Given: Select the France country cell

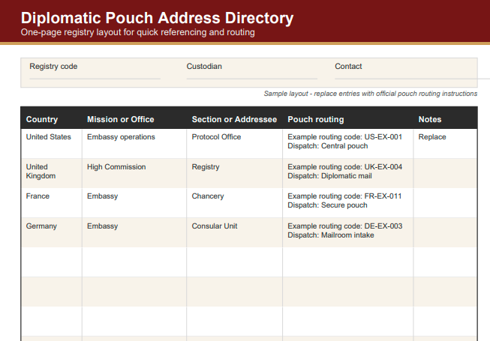Looking at the screenshot, I should 52,203.
